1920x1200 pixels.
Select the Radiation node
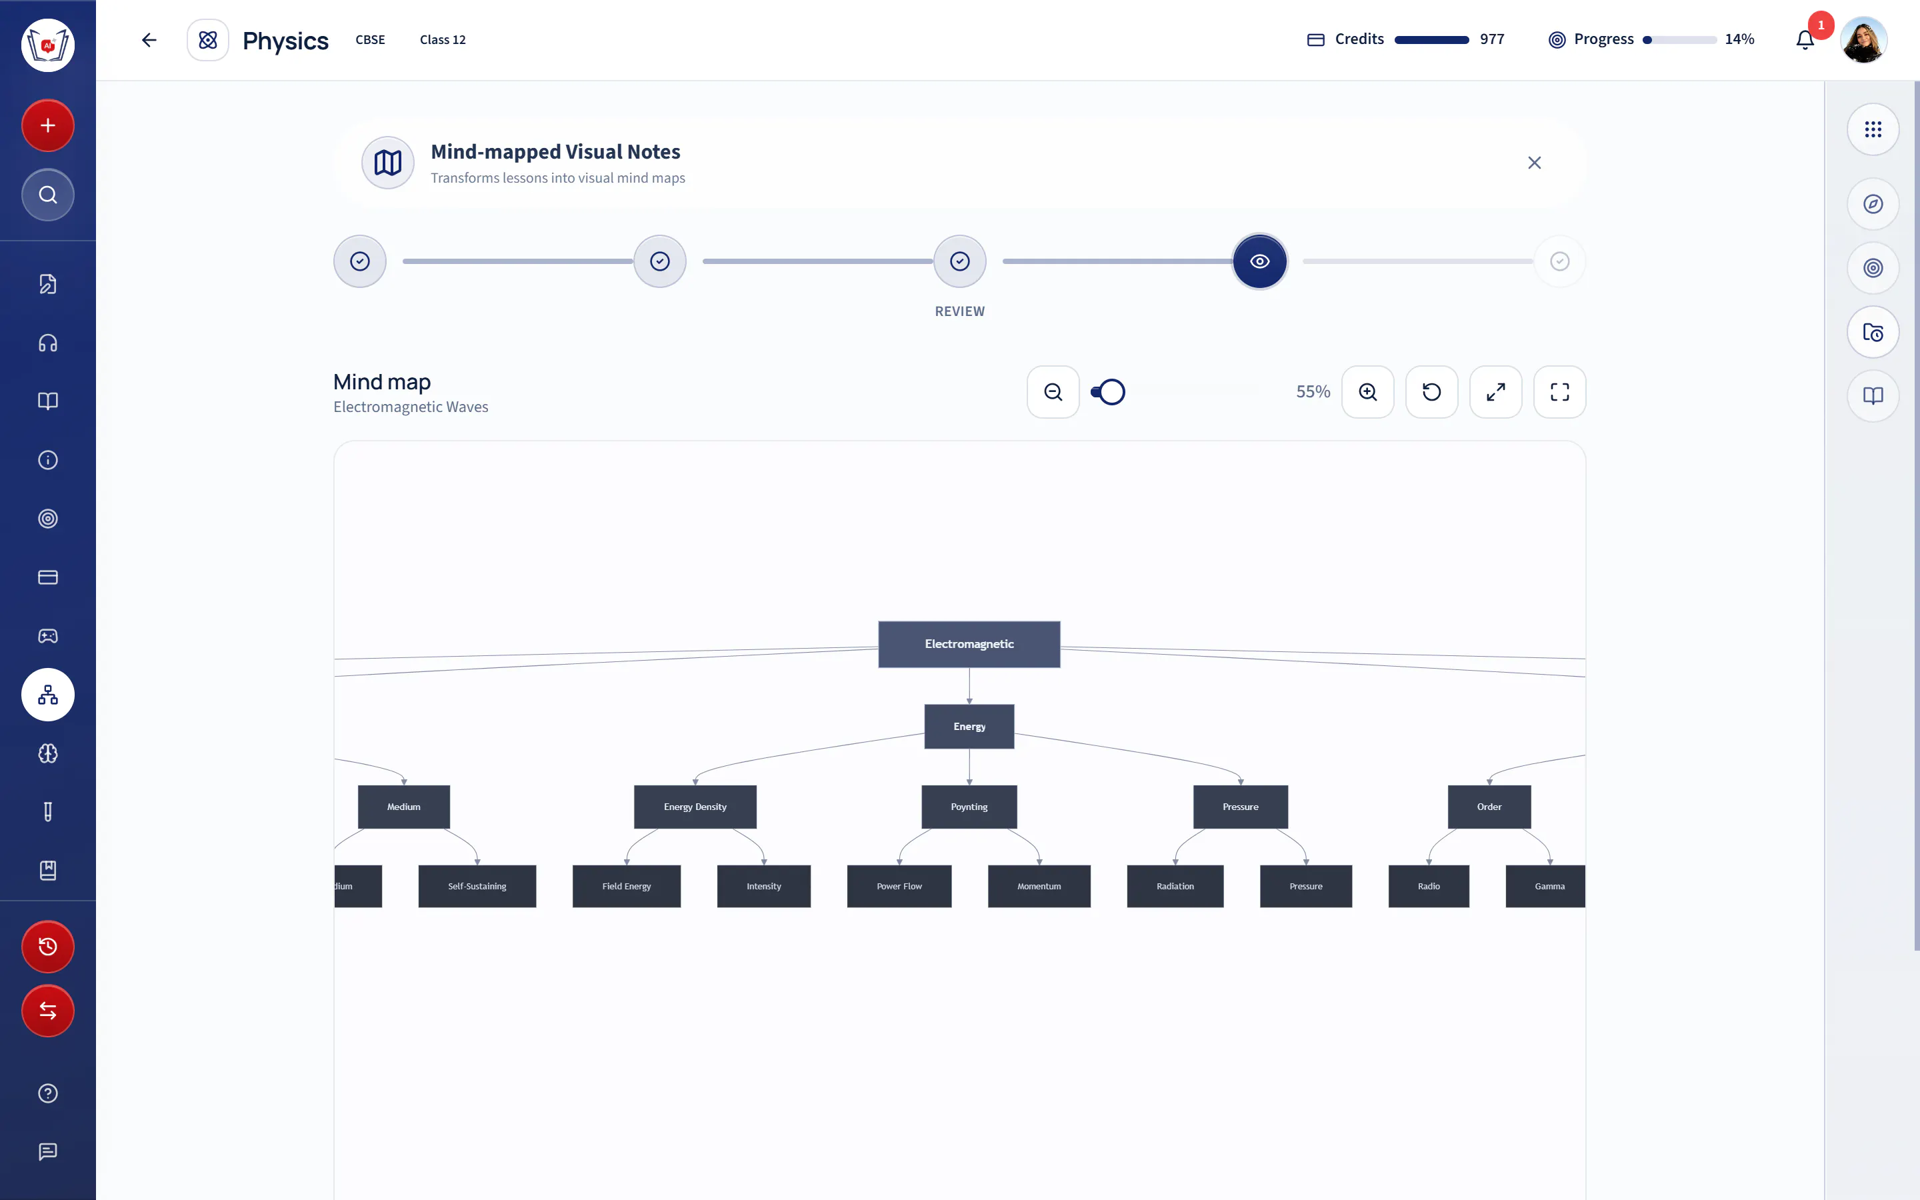pyautogui.click(x=1175, y=887)
